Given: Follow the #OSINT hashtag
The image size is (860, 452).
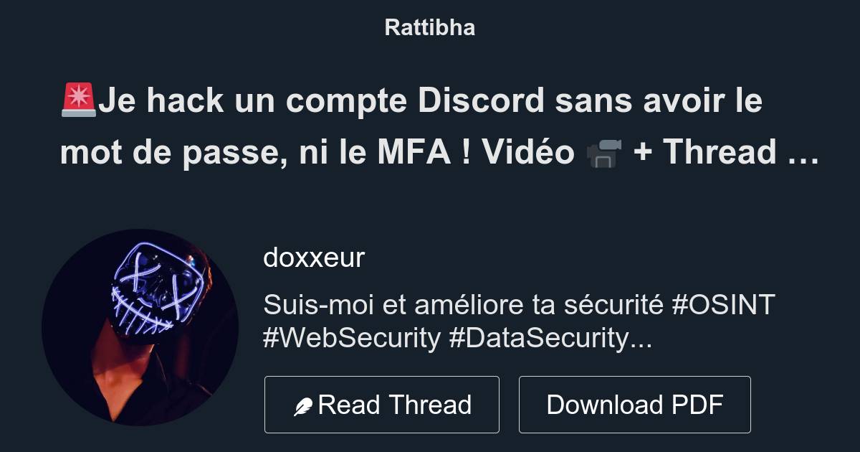Looking at the screenshot, I should point(724,305).
